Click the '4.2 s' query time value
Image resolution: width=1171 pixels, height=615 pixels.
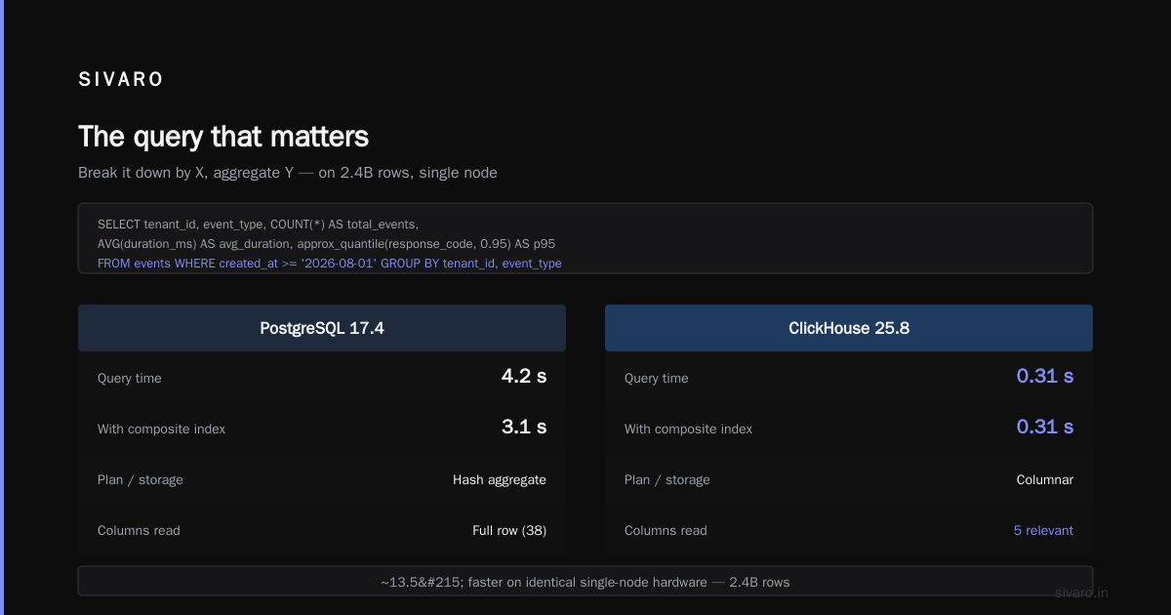(524, 376)
